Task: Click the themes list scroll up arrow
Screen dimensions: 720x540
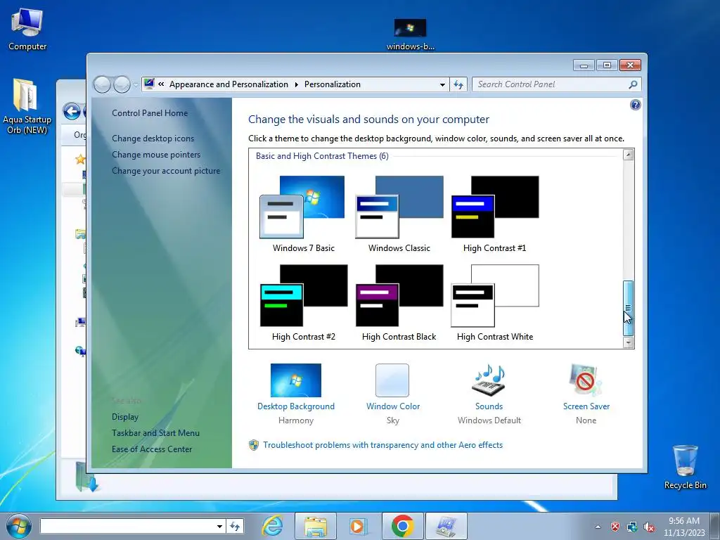Action: click(628, 155)
